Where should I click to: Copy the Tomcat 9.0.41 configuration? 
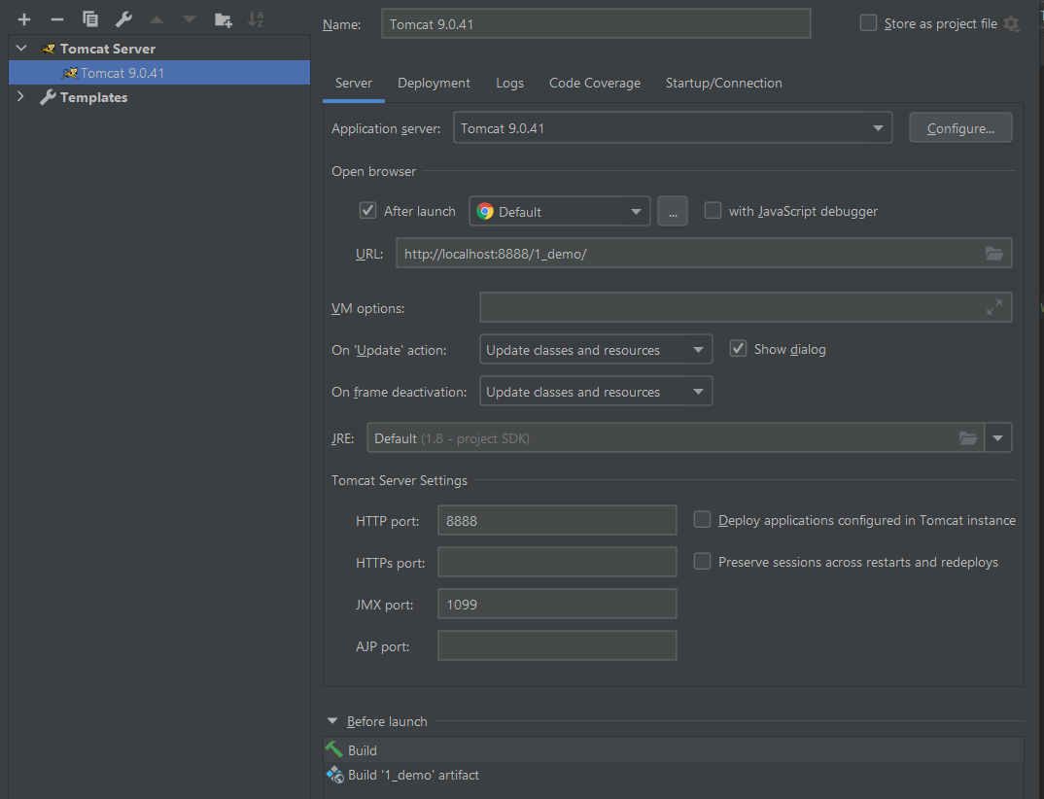pyautogui.click(x=89, y=18)
